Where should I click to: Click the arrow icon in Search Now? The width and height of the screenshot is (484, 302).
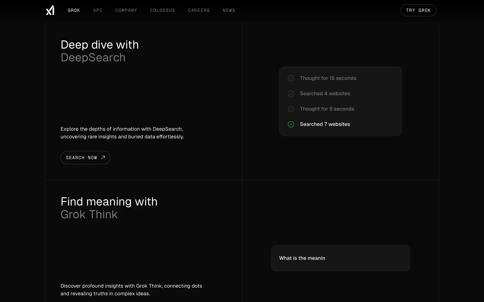(x=103, y=158)
